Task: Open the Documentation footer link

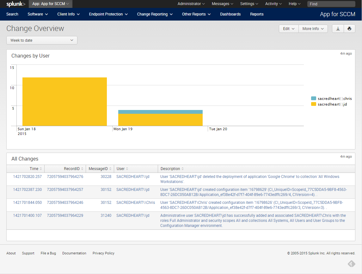Action: (74, 253)
